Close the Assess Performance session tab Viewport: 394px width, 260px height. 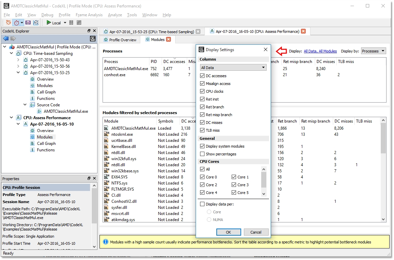click(x=303, y=31)
